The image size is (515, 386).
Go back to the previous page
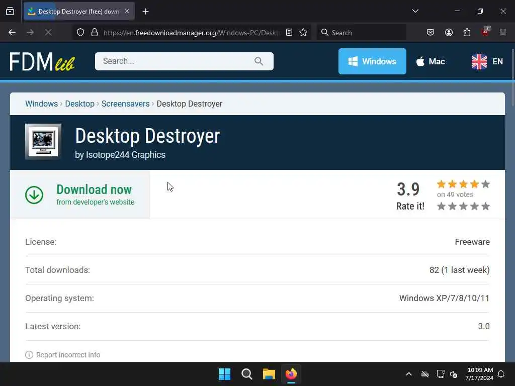point(12,33)
